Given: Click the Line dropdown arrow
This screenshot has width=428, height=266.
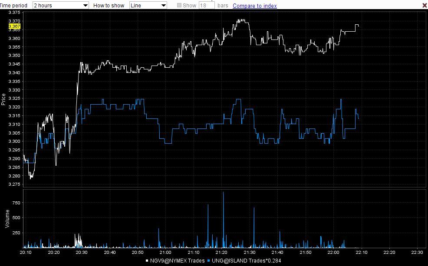Looking at the screenshot, I should coord(164,5).
